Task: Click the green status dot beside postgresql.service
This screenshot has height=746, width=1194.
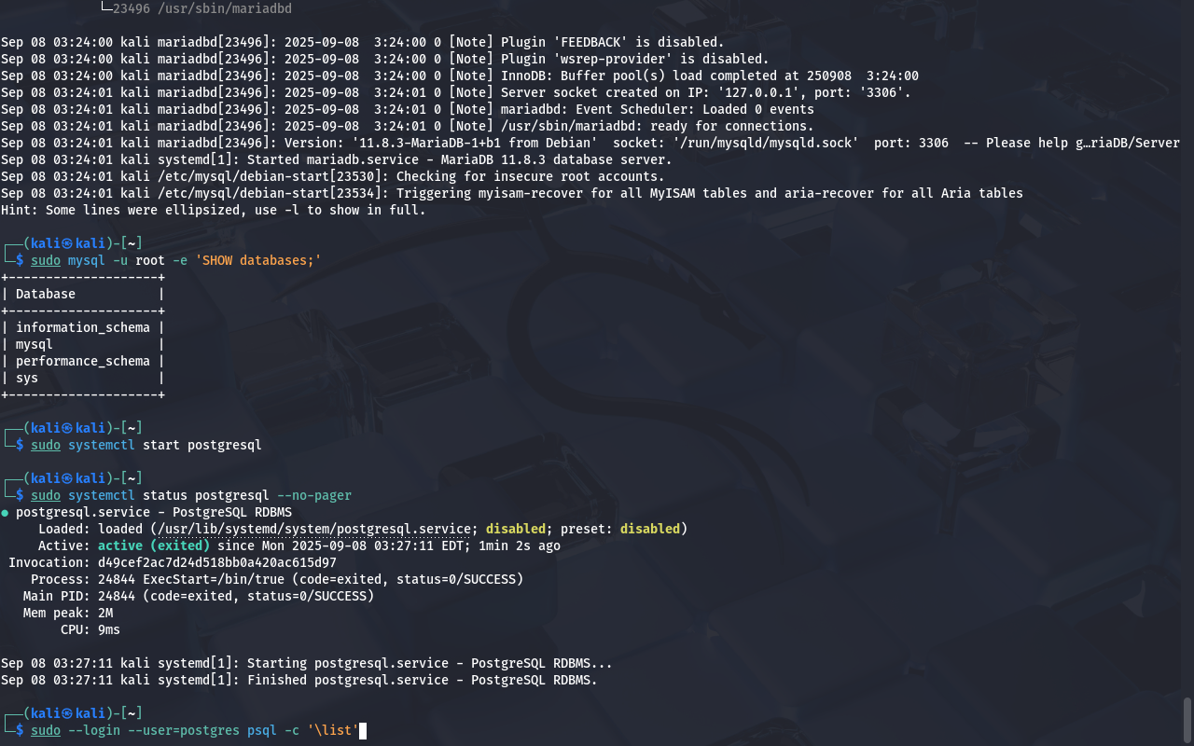Action: (5, 512)
